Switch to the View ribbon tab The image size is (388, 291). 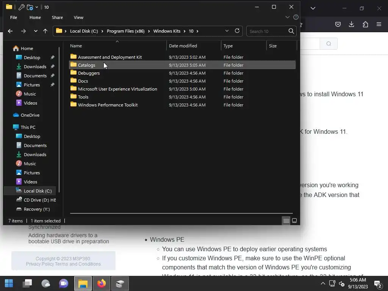[x=78, y=17]
